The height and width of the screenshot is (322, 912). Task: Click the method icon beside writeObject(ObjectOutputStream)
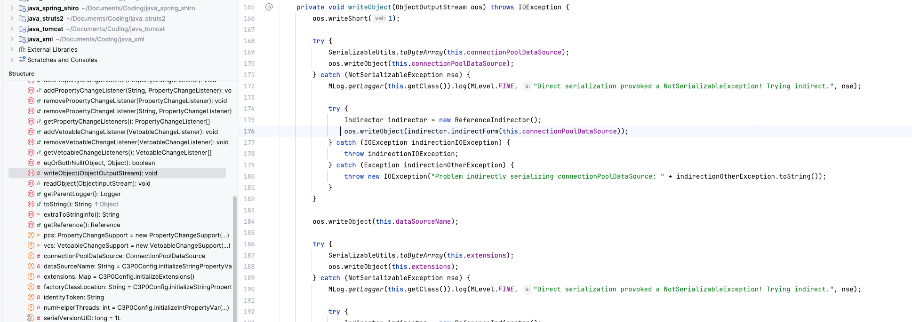[31, 173]
